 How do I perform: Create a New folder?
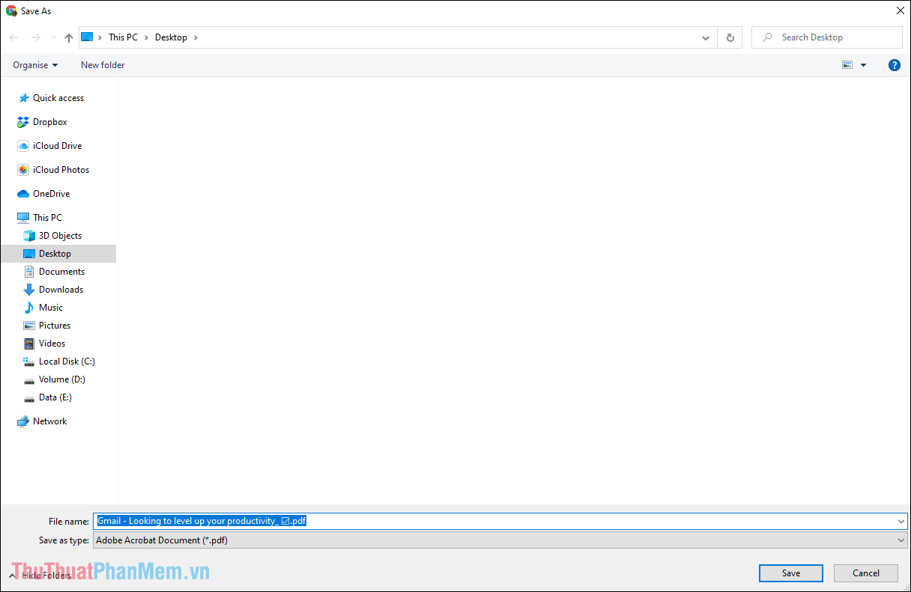coord(103,65)
